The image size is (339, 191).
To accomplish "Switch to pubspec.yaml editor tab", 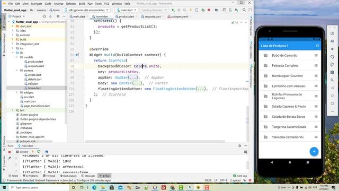I will (180, 16).
